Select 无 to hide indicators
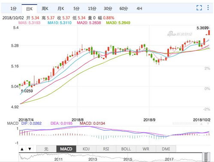 (46, 149)
